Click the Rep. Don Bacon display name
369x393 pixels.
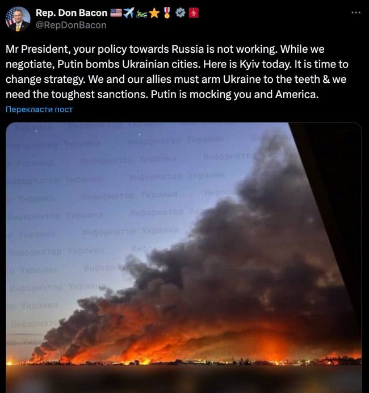click(72, 13)
